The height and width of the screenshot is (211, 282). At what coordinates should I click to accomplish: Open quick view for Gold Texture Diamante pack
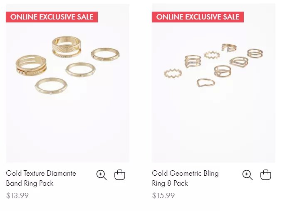pos(101,175)
